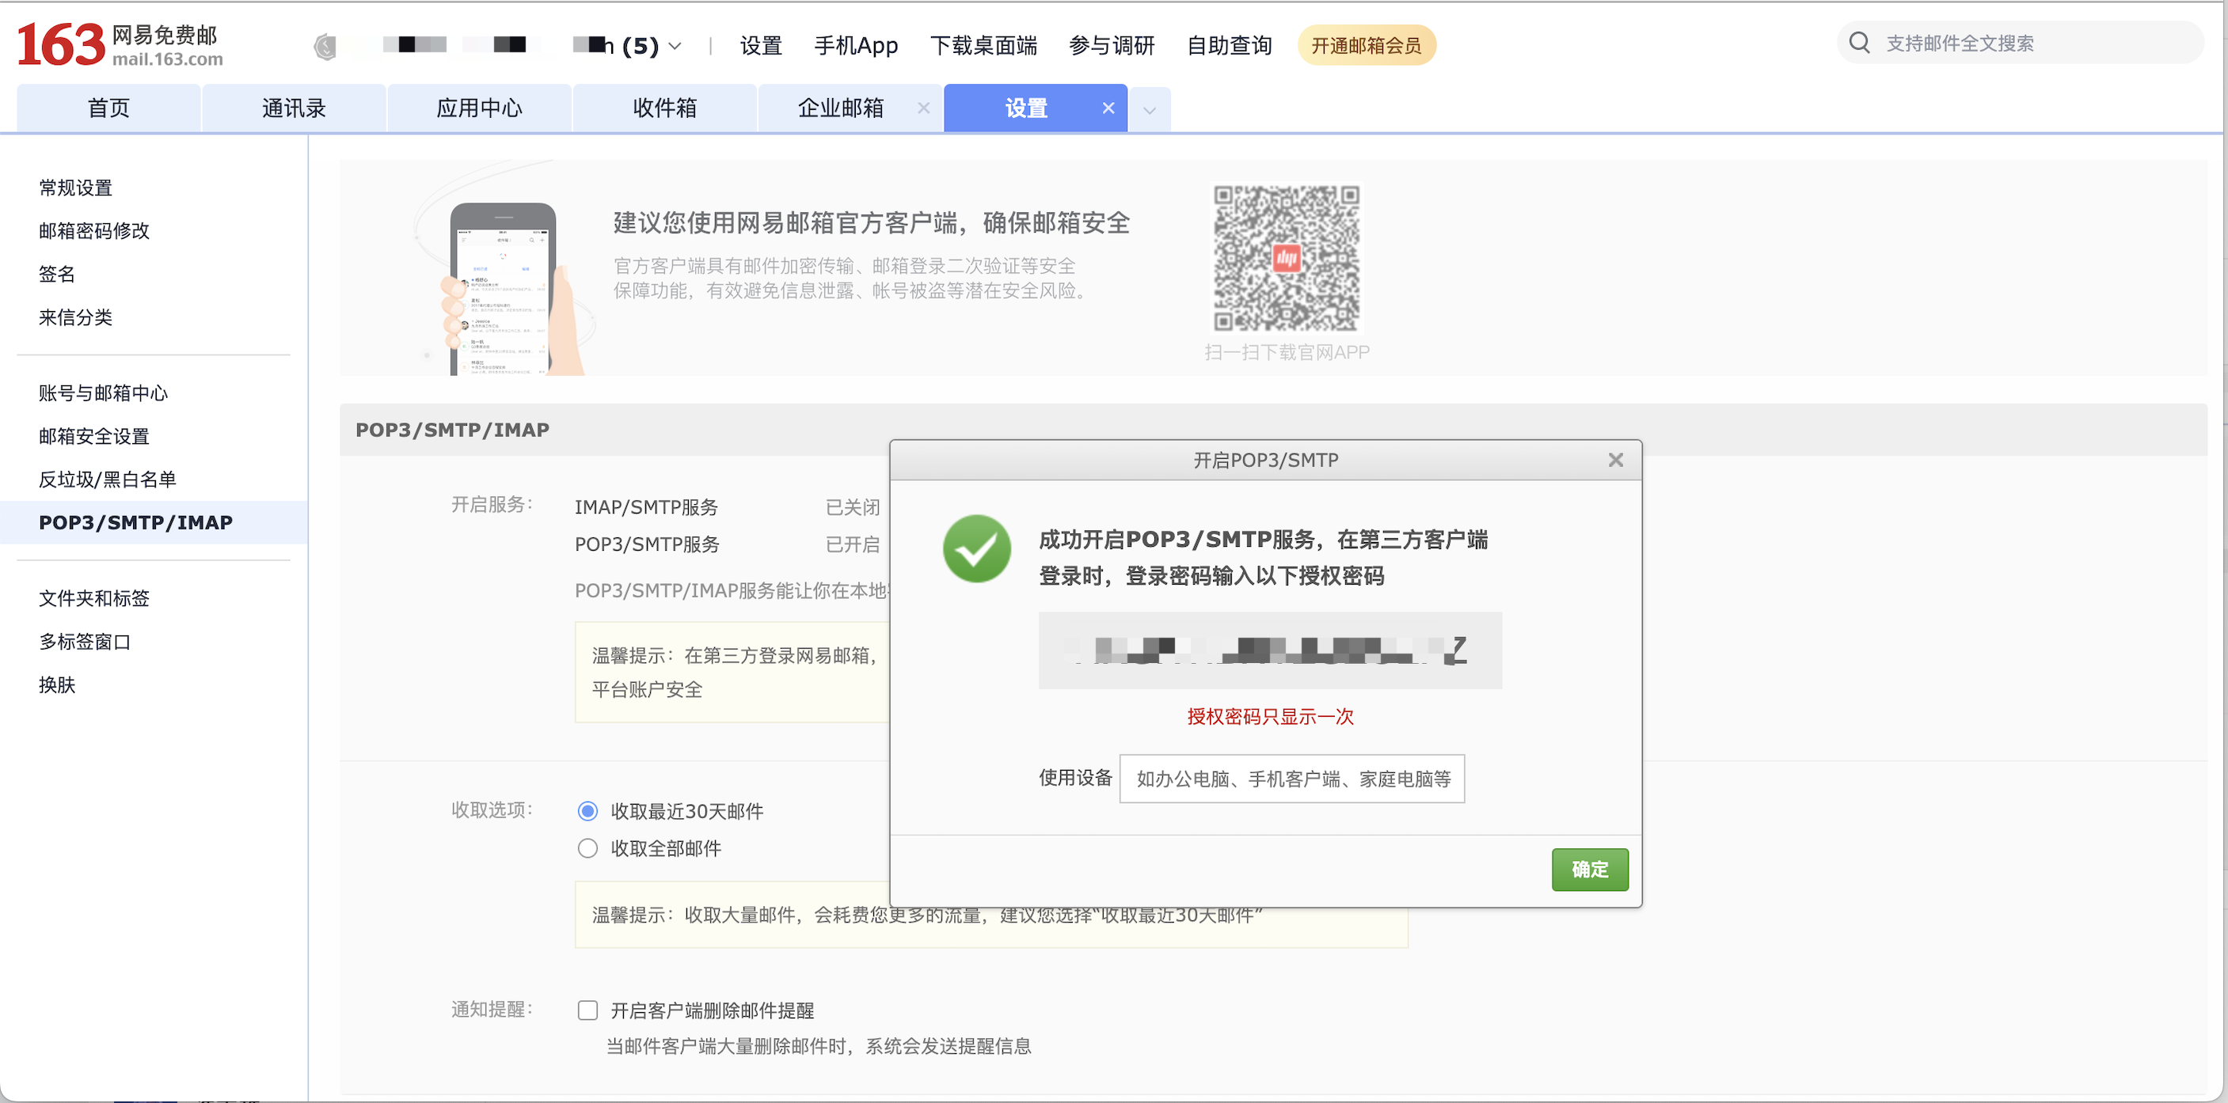Screen dimensions: 2228x1103
Task: Focus the 使用设备 input field
Action: [x=1292, y=779]
